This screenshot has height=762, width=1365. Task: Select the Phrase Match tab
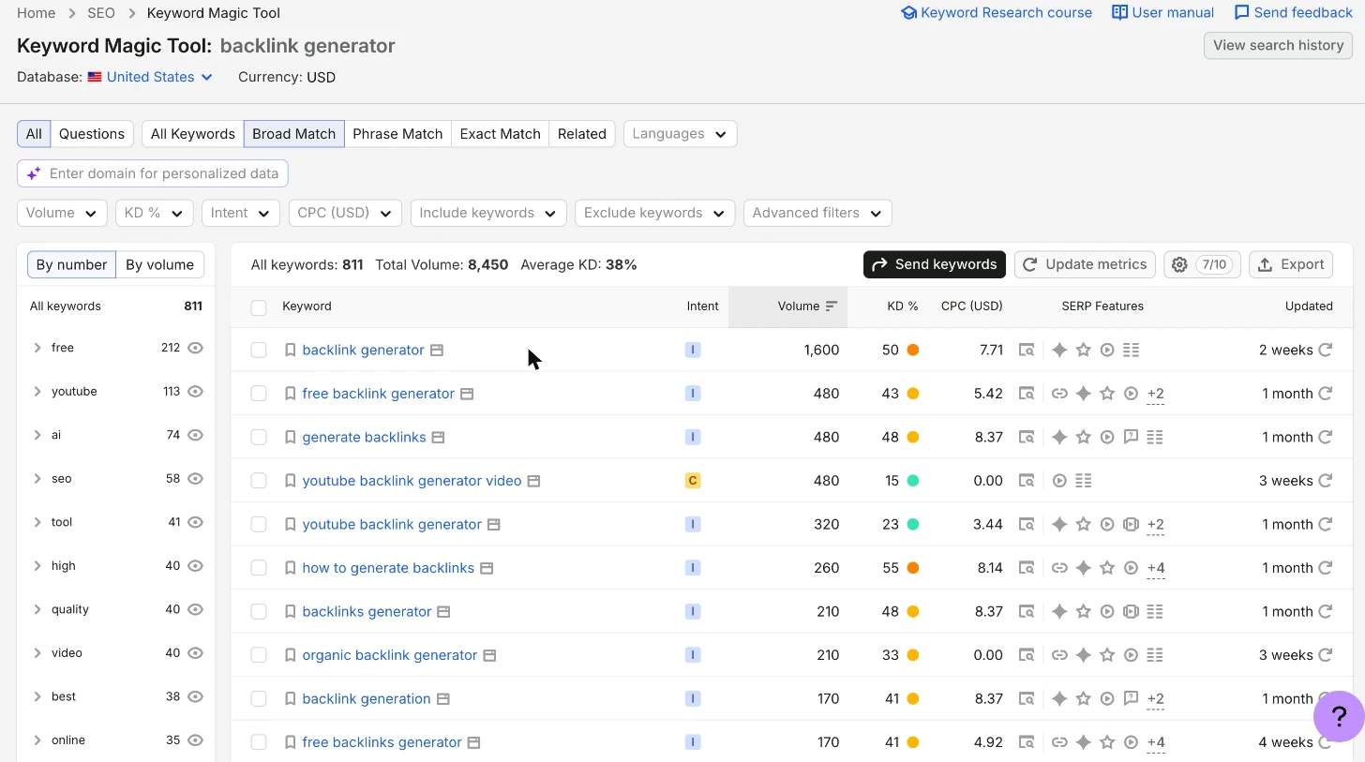[x=397, y=134]
